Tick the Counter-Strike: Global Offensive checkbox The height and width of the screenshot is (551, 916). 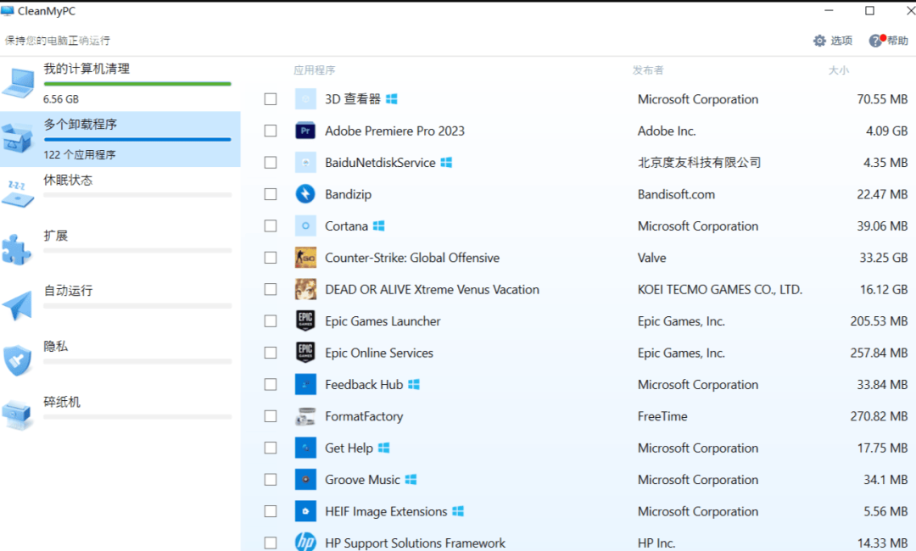click(x=271, y=258)
